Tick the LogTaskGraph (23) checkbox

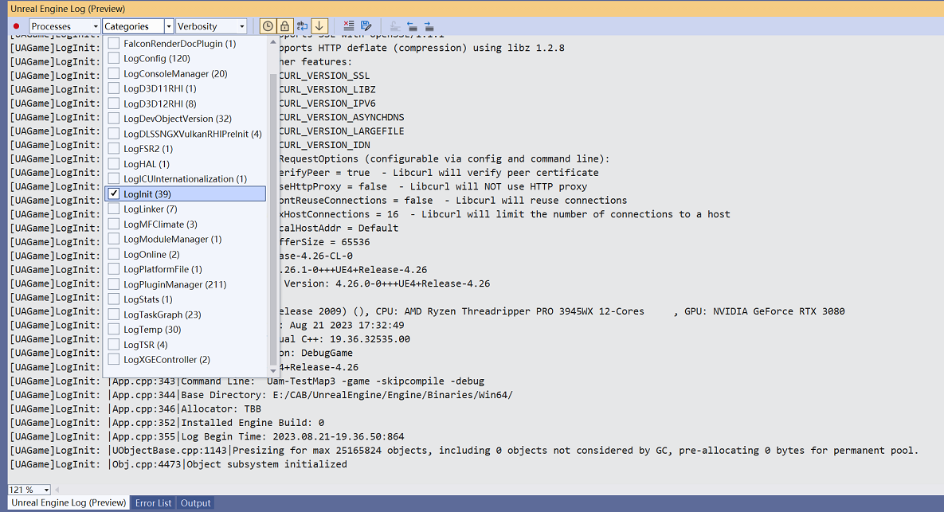pyautogui.click(x=114, y=314)
